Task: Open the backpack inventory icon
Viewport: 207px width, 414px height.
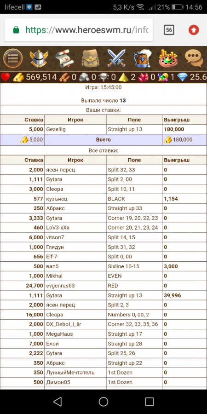Action: [90, 58]
